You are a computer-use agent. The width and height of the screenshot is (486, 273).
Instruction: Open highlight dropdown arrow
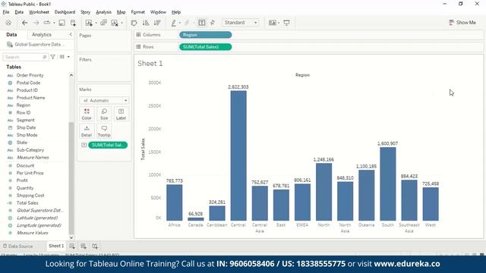coord(180,23)
